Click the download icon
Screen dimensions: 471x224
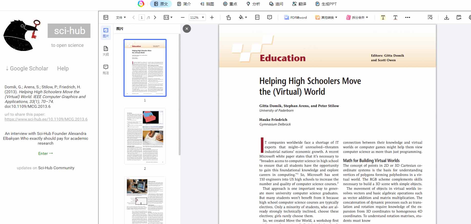(x=446, y=17)
